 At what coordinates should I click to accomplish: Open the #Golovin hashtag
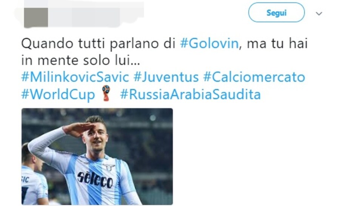pos(209,43)
